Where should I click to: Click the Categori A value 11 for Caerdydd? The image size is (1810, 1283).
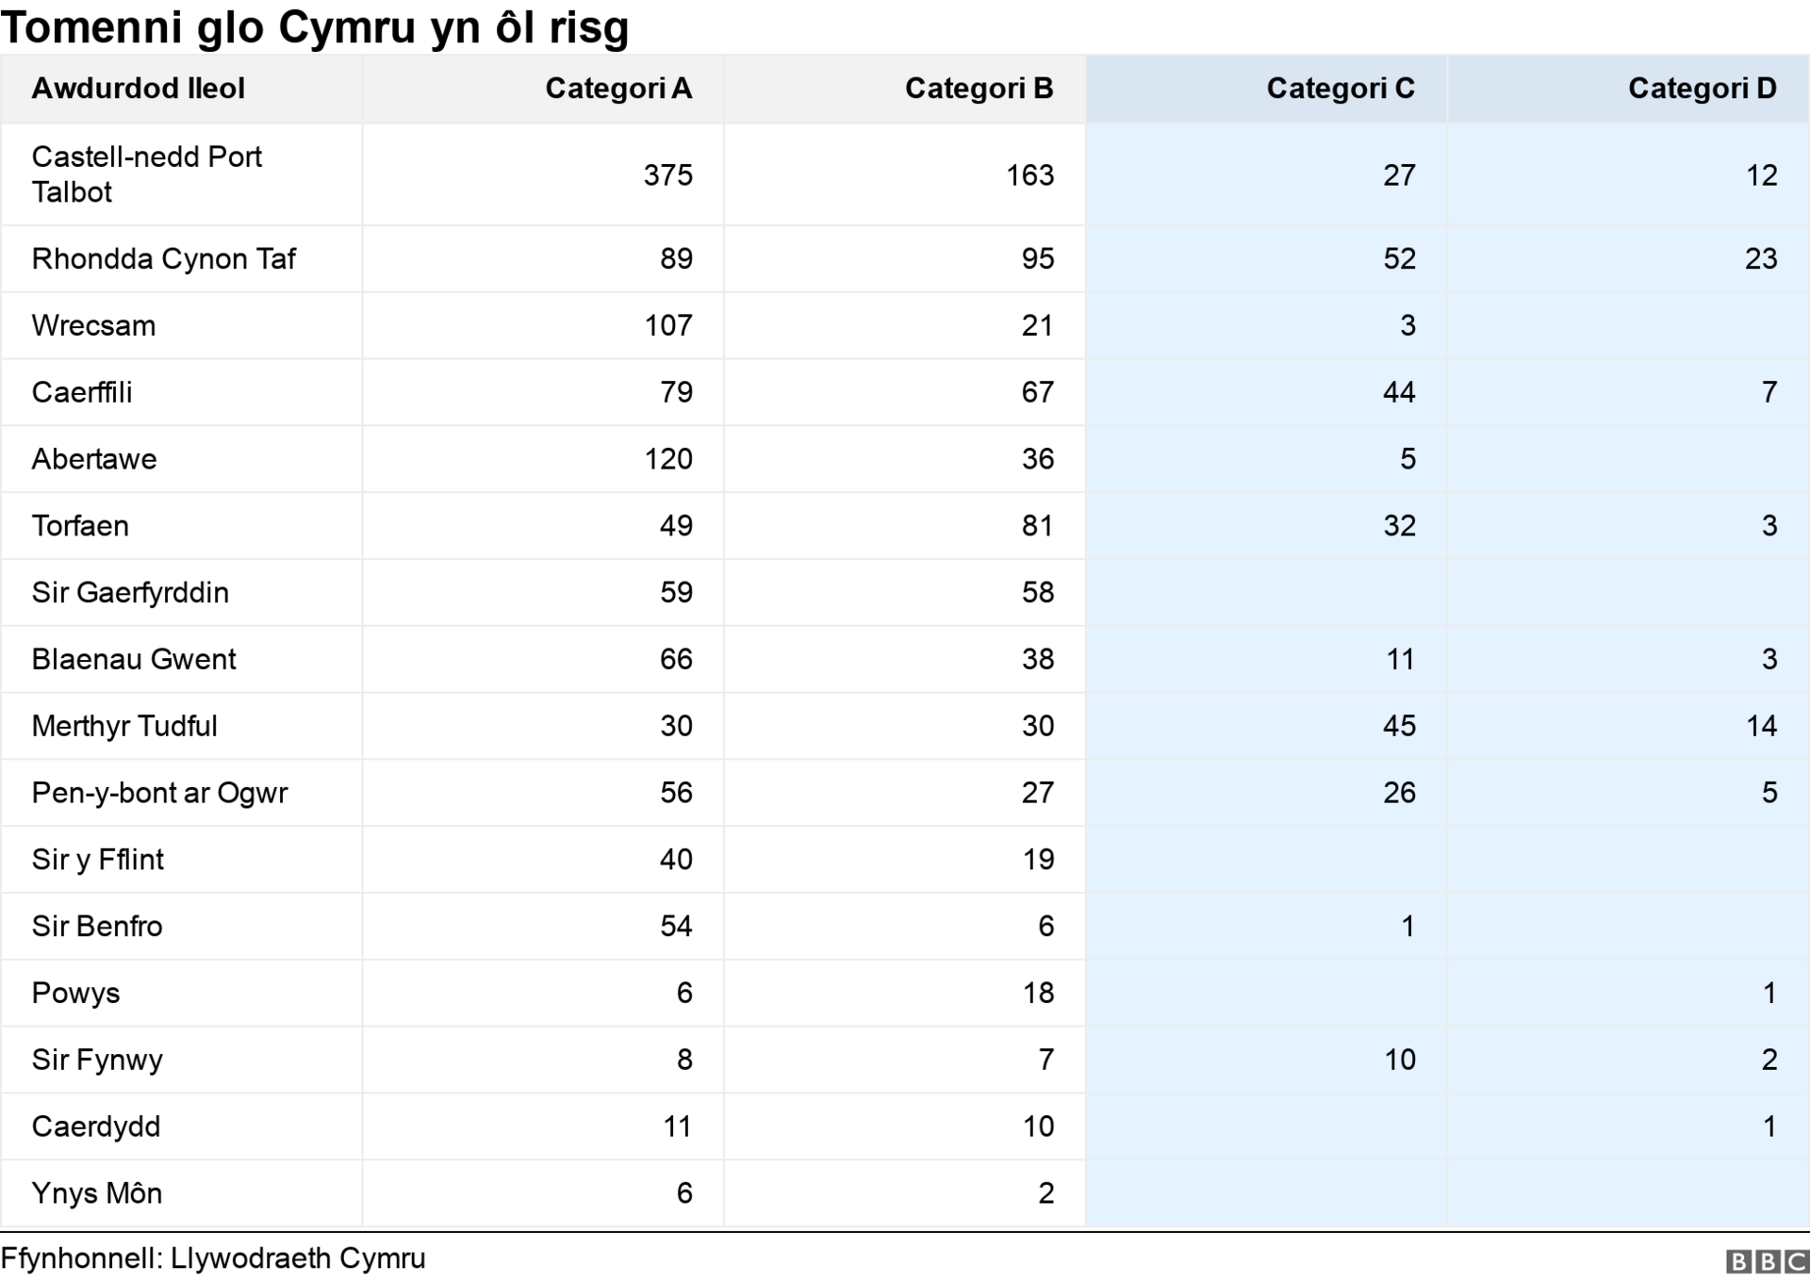pyautogui.click(x=677, y=1127)
